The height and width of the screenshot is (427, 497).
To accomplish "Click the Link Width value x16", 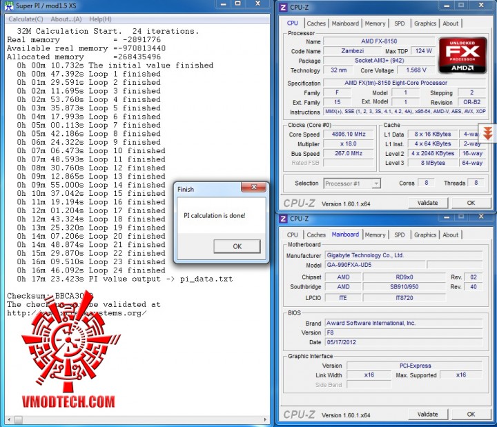I will 369,375.
